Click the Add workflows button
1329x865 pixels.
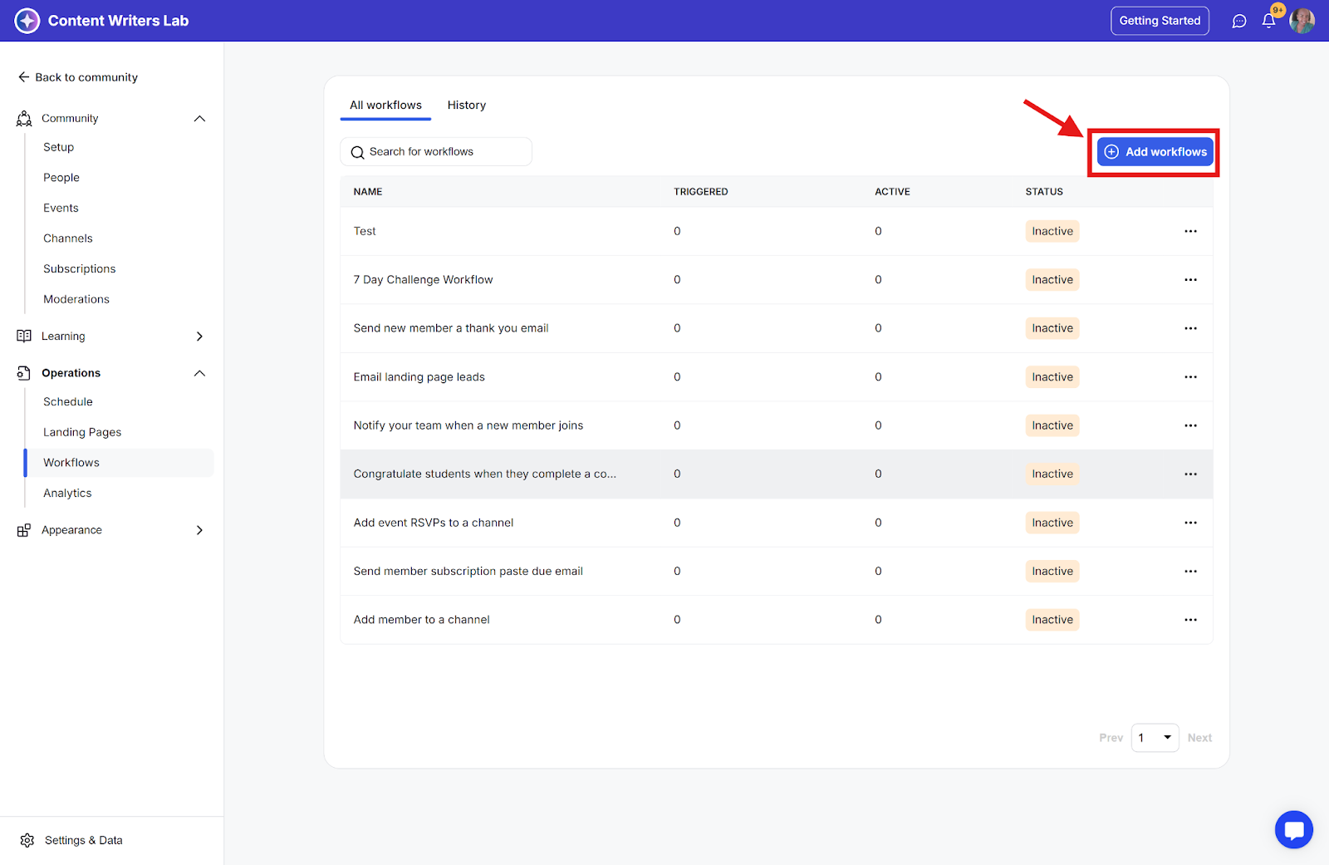point(1155,152)
